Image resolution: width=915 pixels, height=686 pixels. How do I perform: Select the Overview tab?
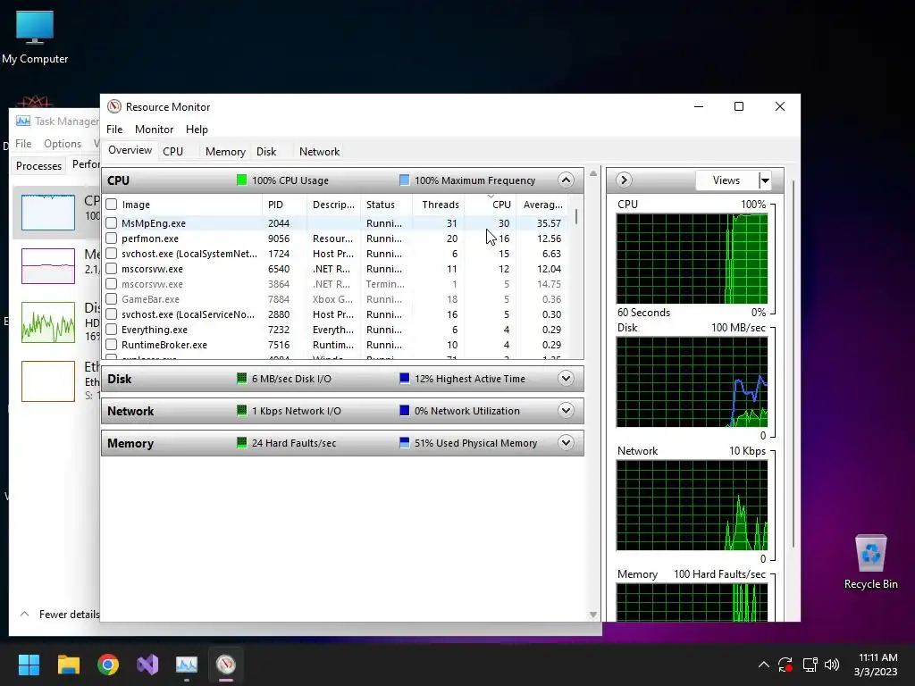pos(130,150)
